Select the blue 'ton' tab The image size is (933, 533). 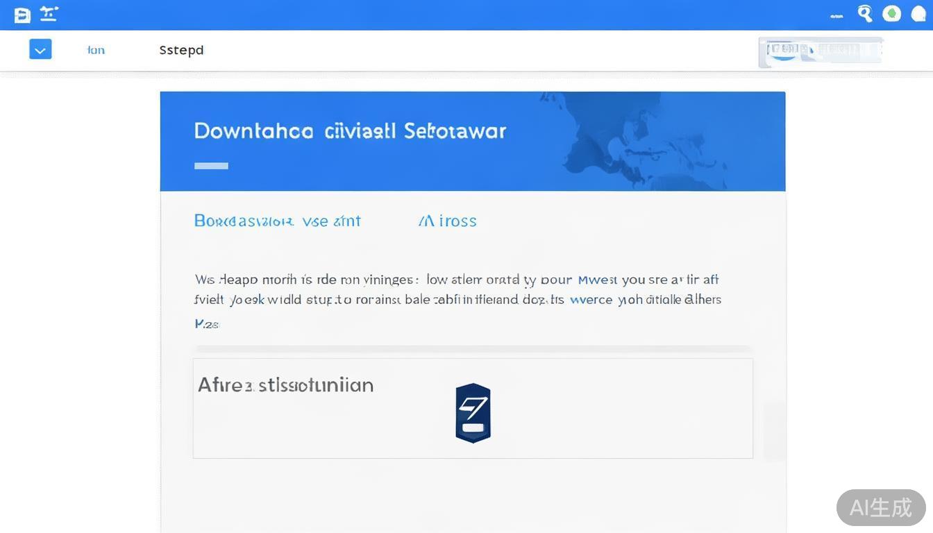point(96,50)
